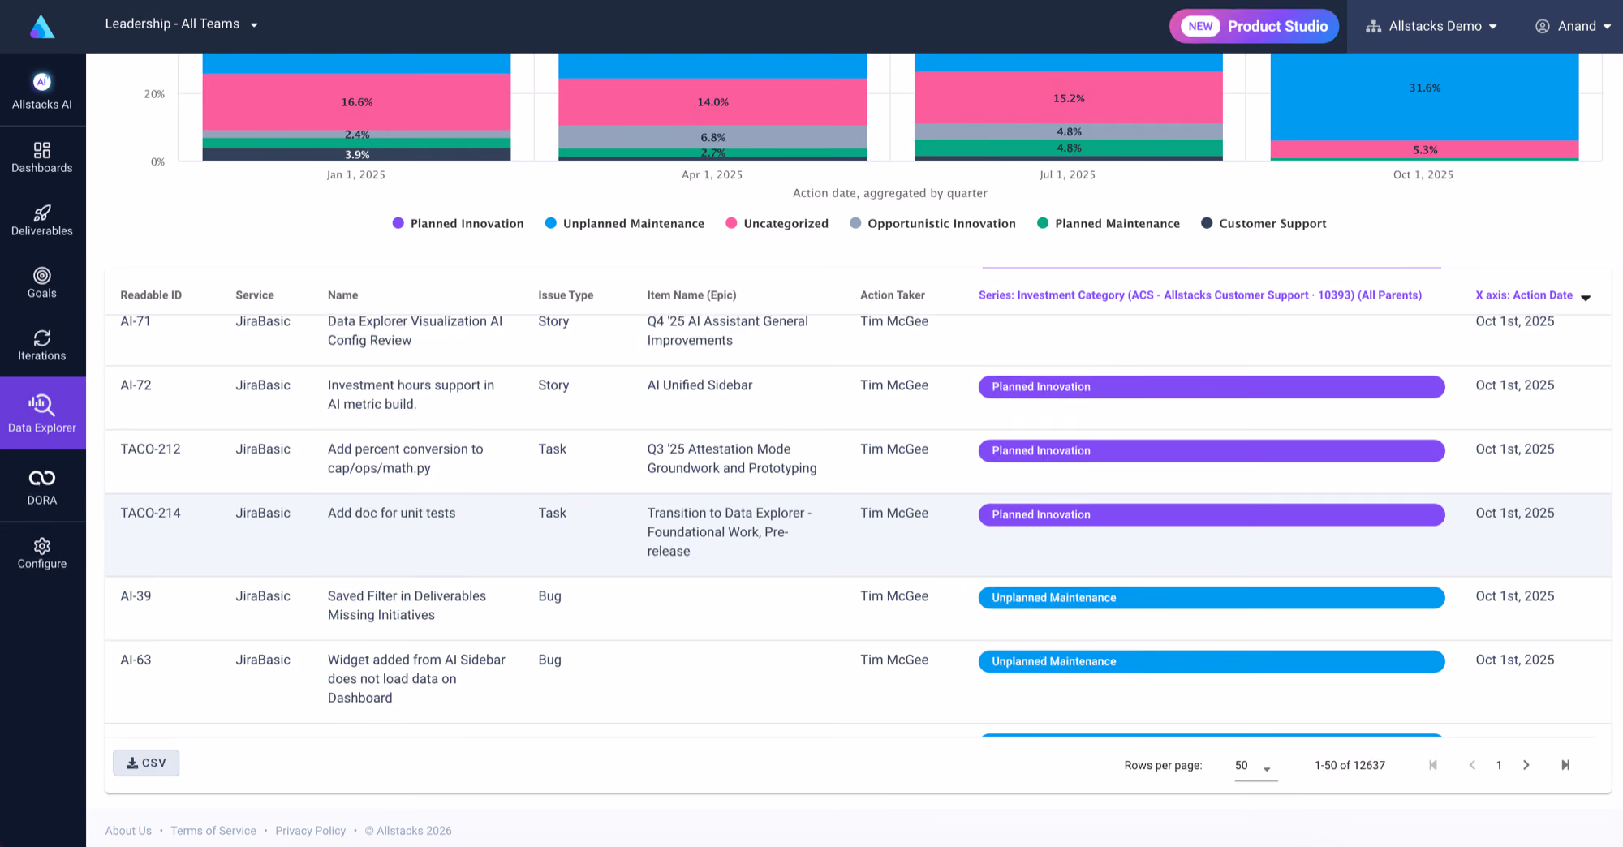Toggle Planned Innovation legend series
Viewport: 1623px width, 847px height.
tap(458, 223)
